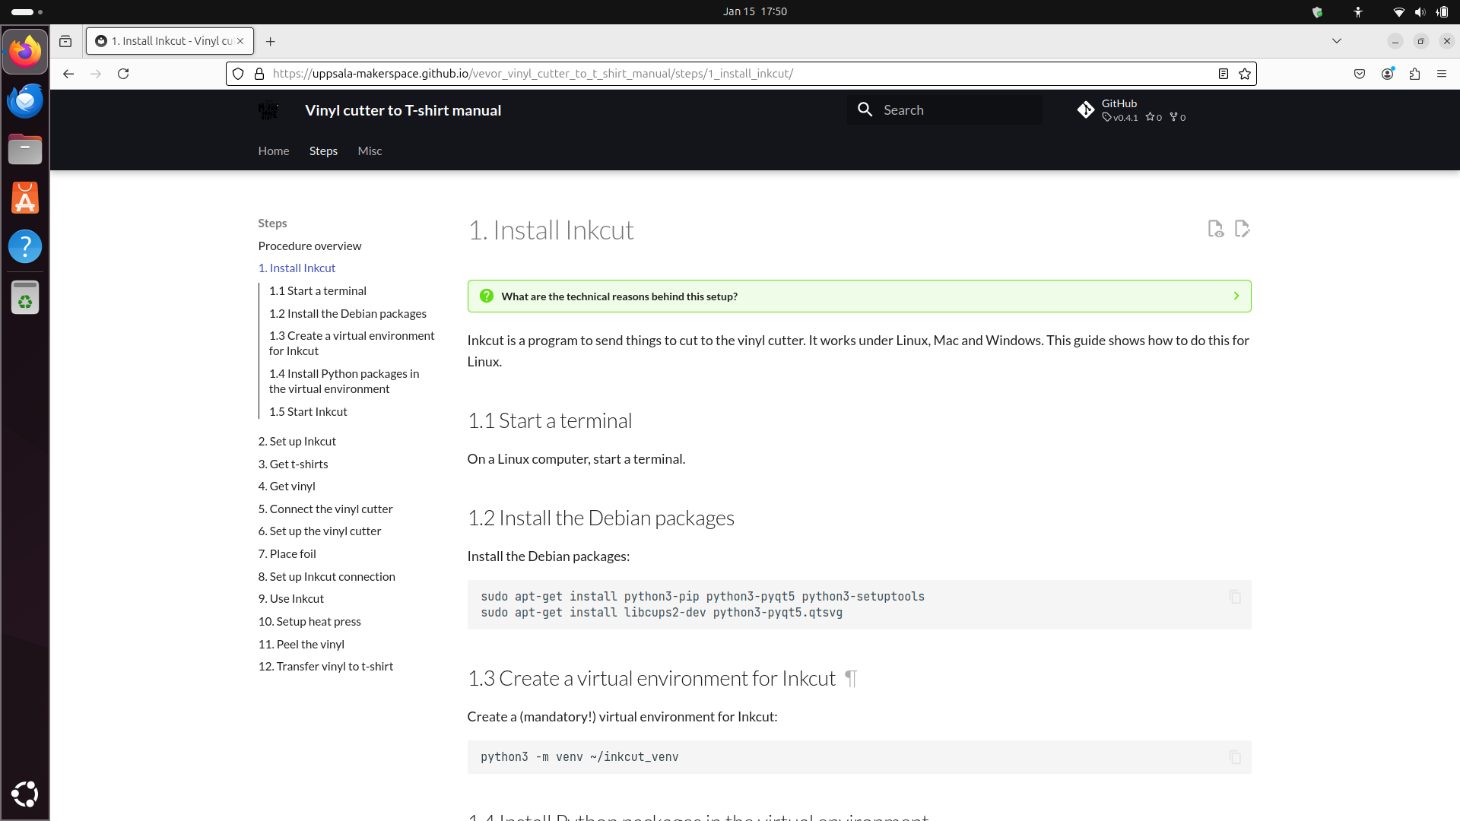View source of this page icon

pyautogui.click(x=1216, y=229)
